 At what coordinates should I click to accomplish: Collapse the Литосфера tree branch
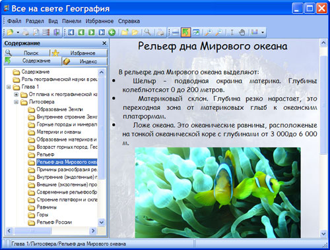16,102
